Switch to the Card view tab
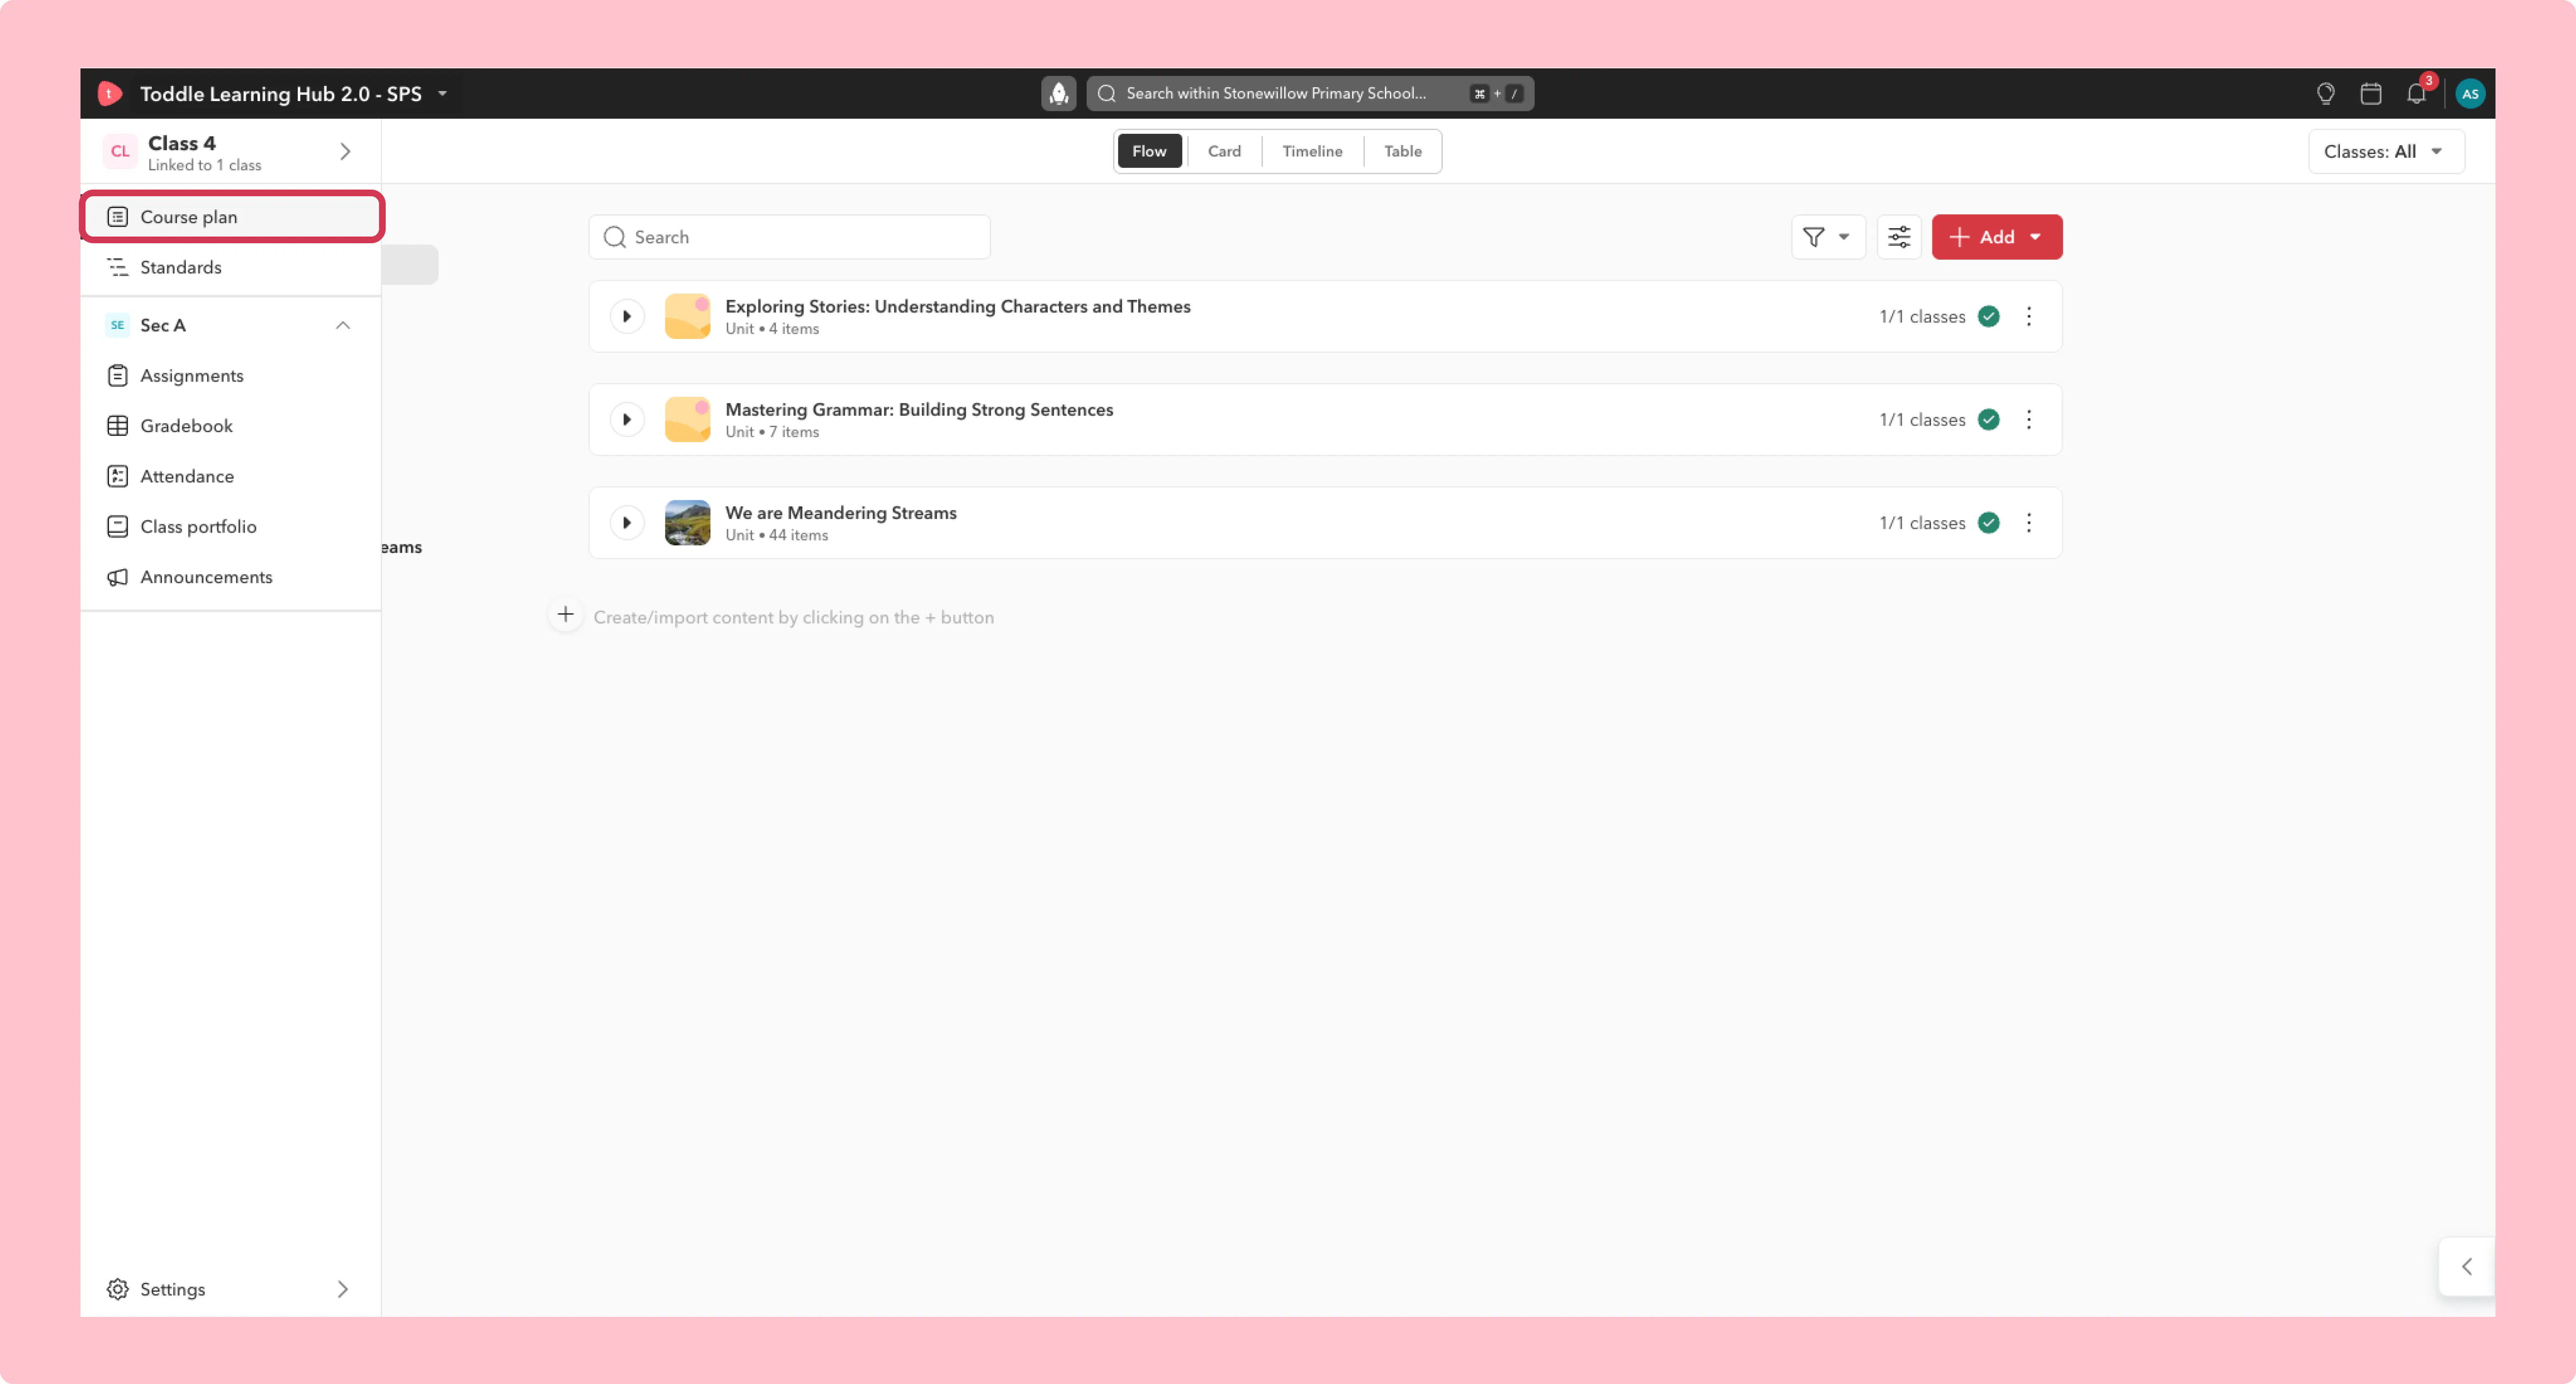The width and height of the screenshot is (2576, 1384). pos(1224,151)
